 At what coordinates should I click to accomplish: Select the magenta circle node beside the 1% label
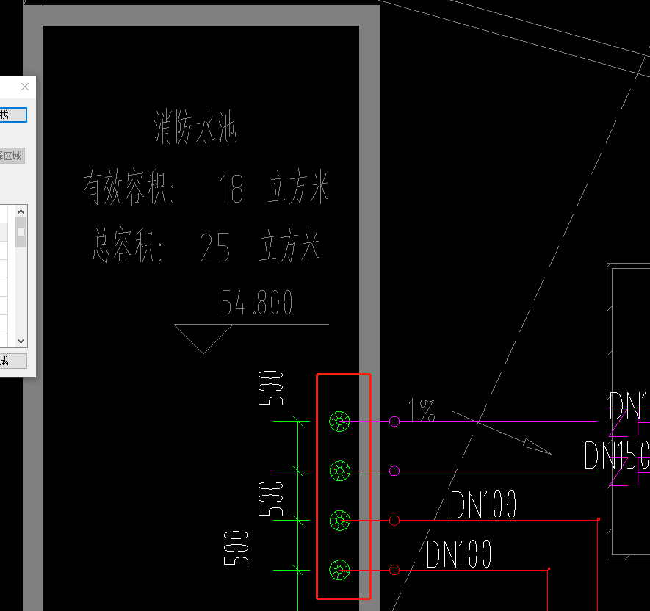point(394,422)
